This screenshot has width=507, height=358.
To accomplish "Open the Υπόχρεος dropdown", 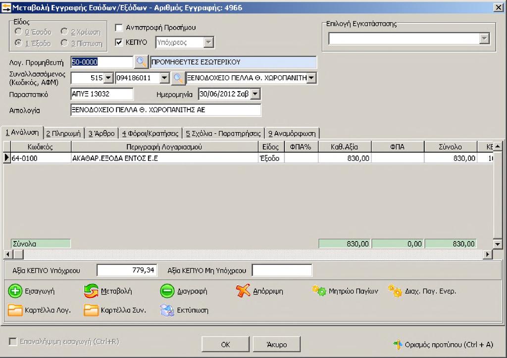I will click(x=208, y=43).
